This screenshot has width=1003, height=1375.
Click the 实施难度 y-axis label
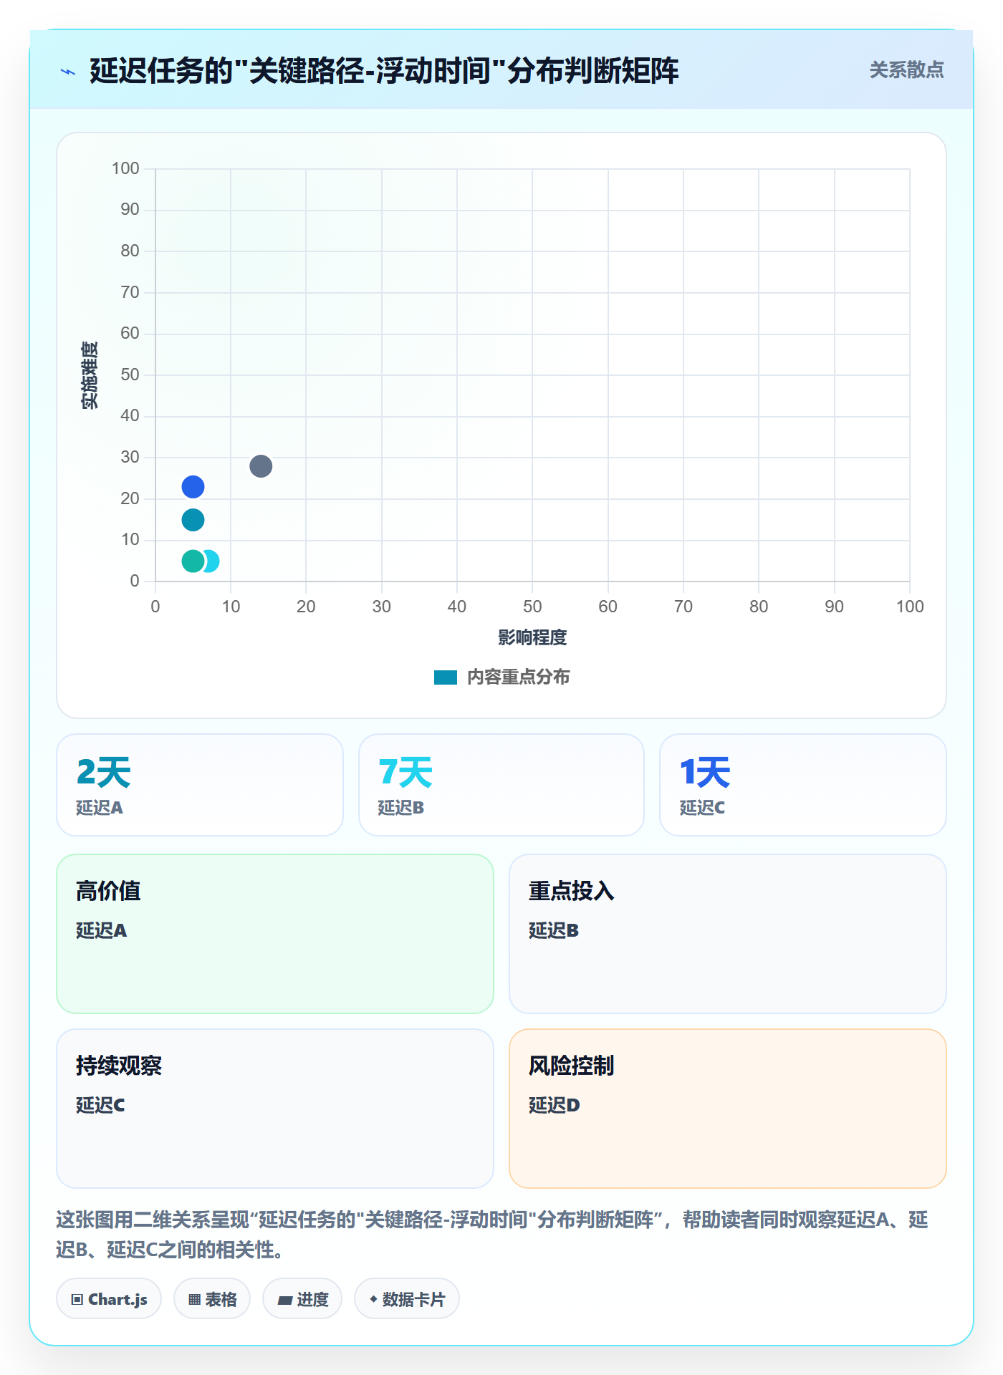click(x=90, y=375)
